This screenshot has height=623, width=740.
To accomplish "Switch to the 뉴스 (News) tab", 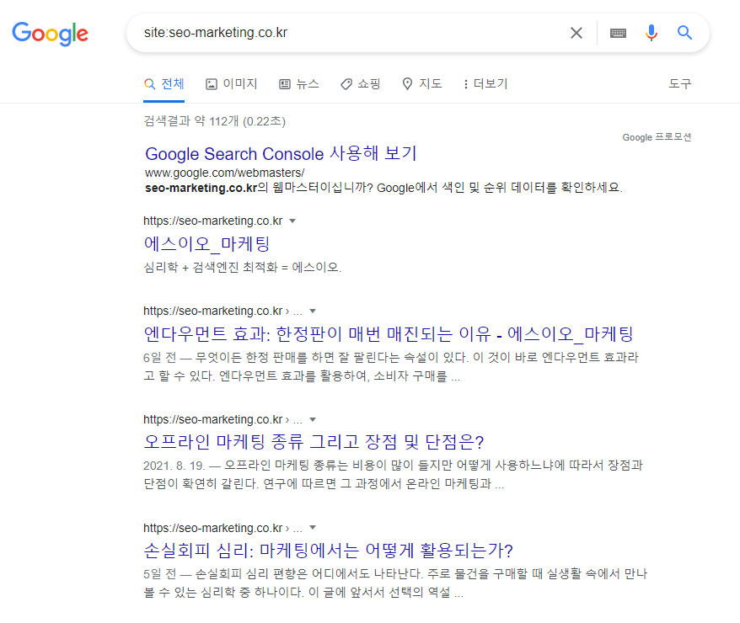I will point(298,84).
